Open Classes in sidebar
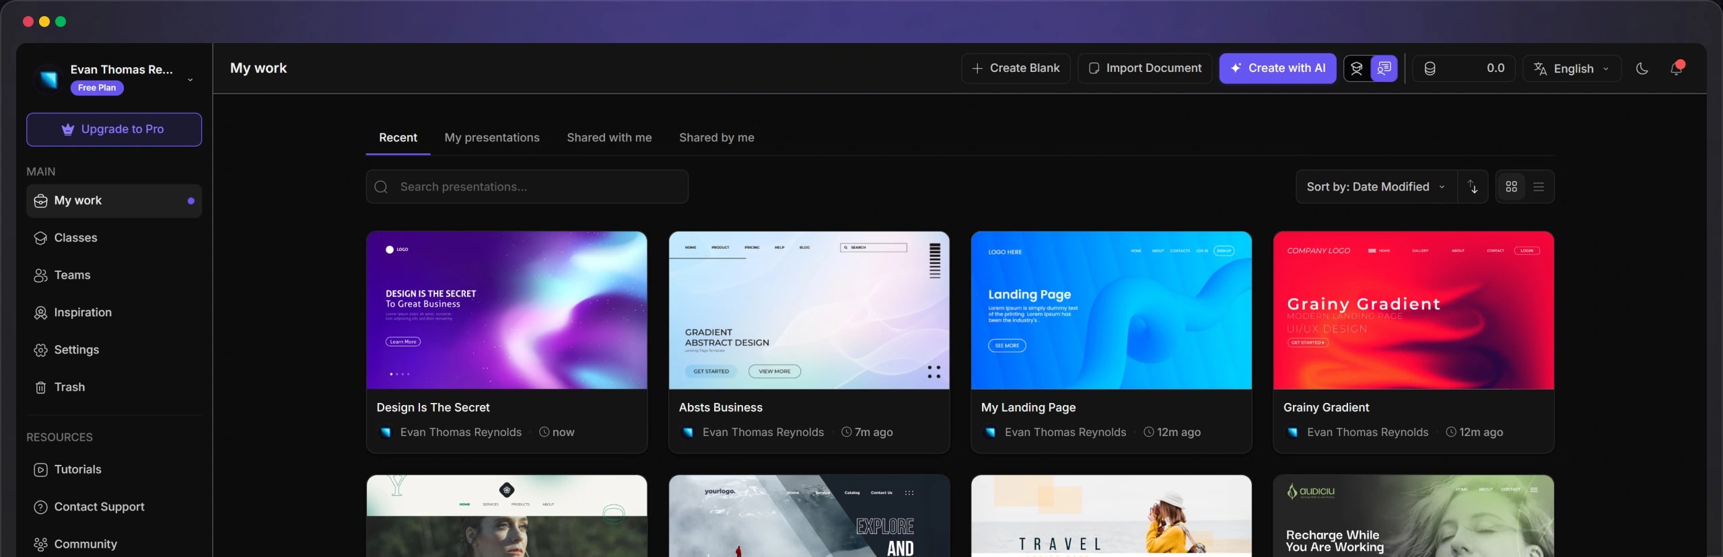 [114, 237]
